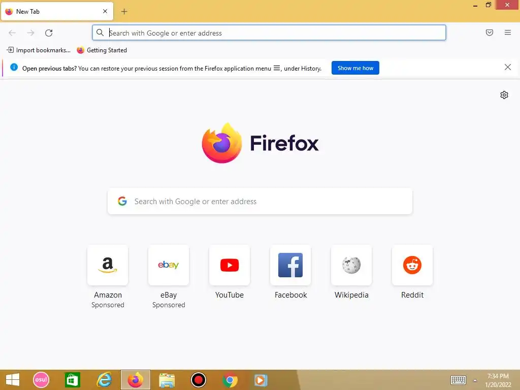Save to Pocket icon in toolbar
520x390 pixels.
(x=490, y=32)
